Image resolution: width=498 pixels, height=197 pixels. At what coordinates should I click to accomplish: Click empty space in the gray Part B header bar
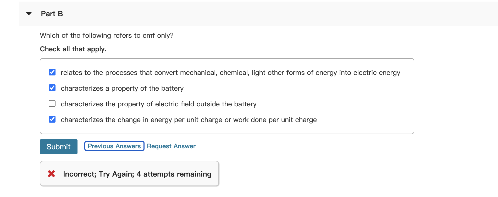(x=262, y=14)
